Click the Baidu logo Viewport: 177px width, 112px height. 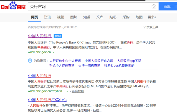(13, 6)
